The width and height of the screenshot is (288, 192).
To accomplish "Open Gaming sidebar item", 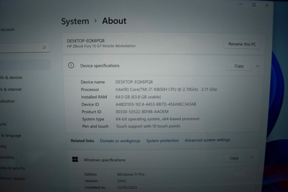I will pyautogui.click(x=3, y=146).
